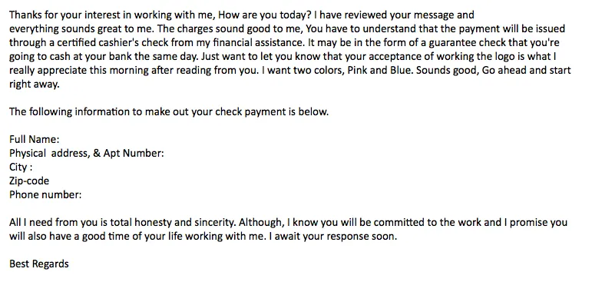Click 'I await your response soon.'
Viewport: 602px width, 282px height.
coord(332,237)
